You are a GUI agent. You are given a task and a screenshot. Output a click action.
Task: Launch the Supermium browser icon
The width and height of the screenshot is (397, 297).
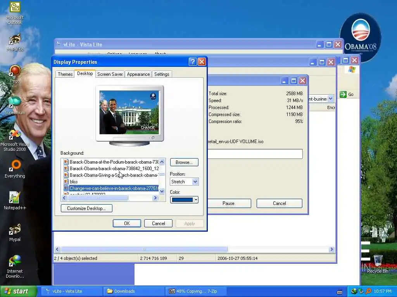(x=15, y=106)
